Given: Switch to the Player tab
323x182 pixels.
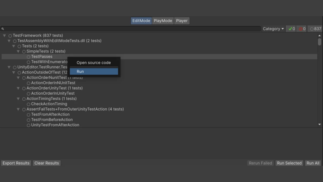Looking at the screenshot, I should (x=182, y=21).
